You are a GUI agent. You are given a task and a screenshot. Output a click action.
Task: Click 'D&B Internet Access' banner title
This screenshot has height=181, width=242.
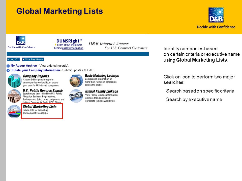click(108, 44)
